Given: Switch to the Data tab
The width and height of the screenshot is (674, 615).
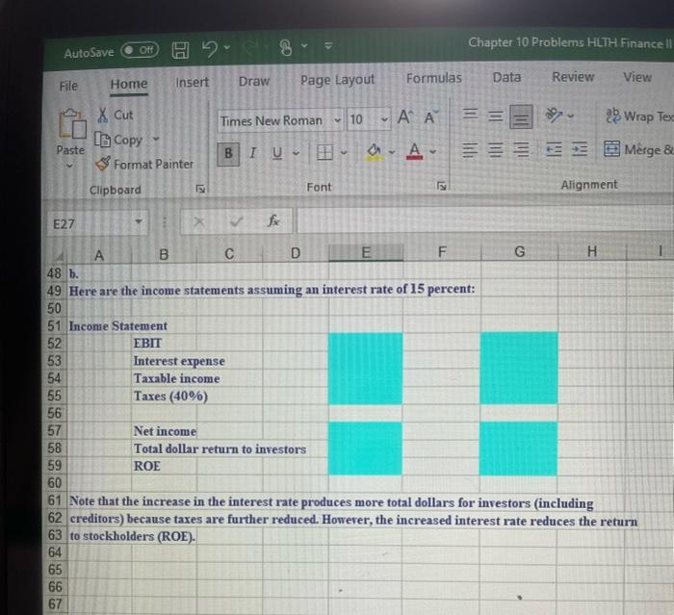Looking at the screenshot, I should coord(506,77).
